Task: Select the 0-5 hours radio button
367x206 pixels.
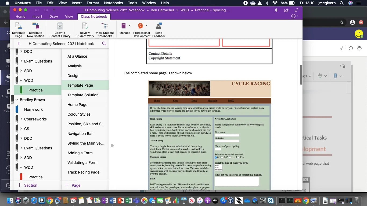Action: pos(216,157)
